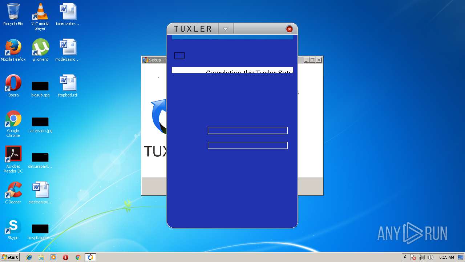The image size is (465, 262).
Task: Select hospitaloper... file icon
Action: (x=40, y=231)
